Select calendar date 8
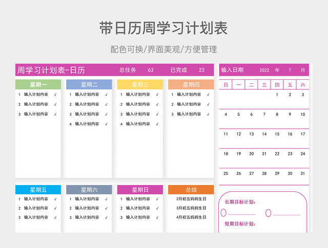Viewport: 328px width, 248px height. click(x=277, y=114)
